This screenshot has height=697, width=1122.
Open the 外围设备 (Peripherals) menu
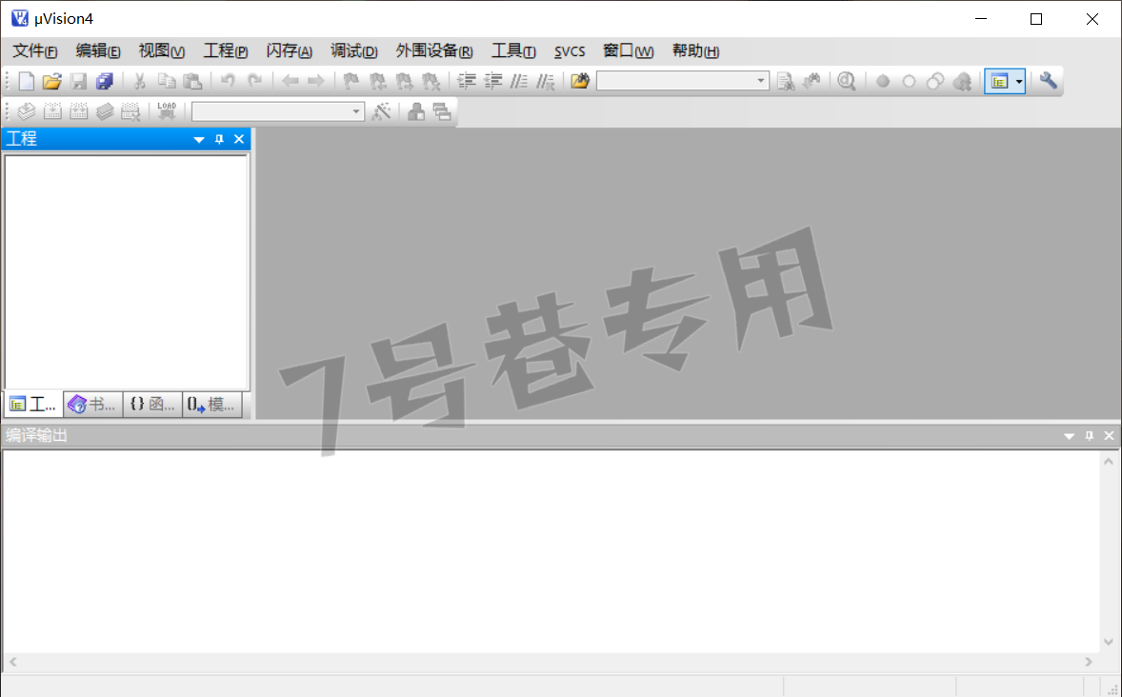(434, 50)
